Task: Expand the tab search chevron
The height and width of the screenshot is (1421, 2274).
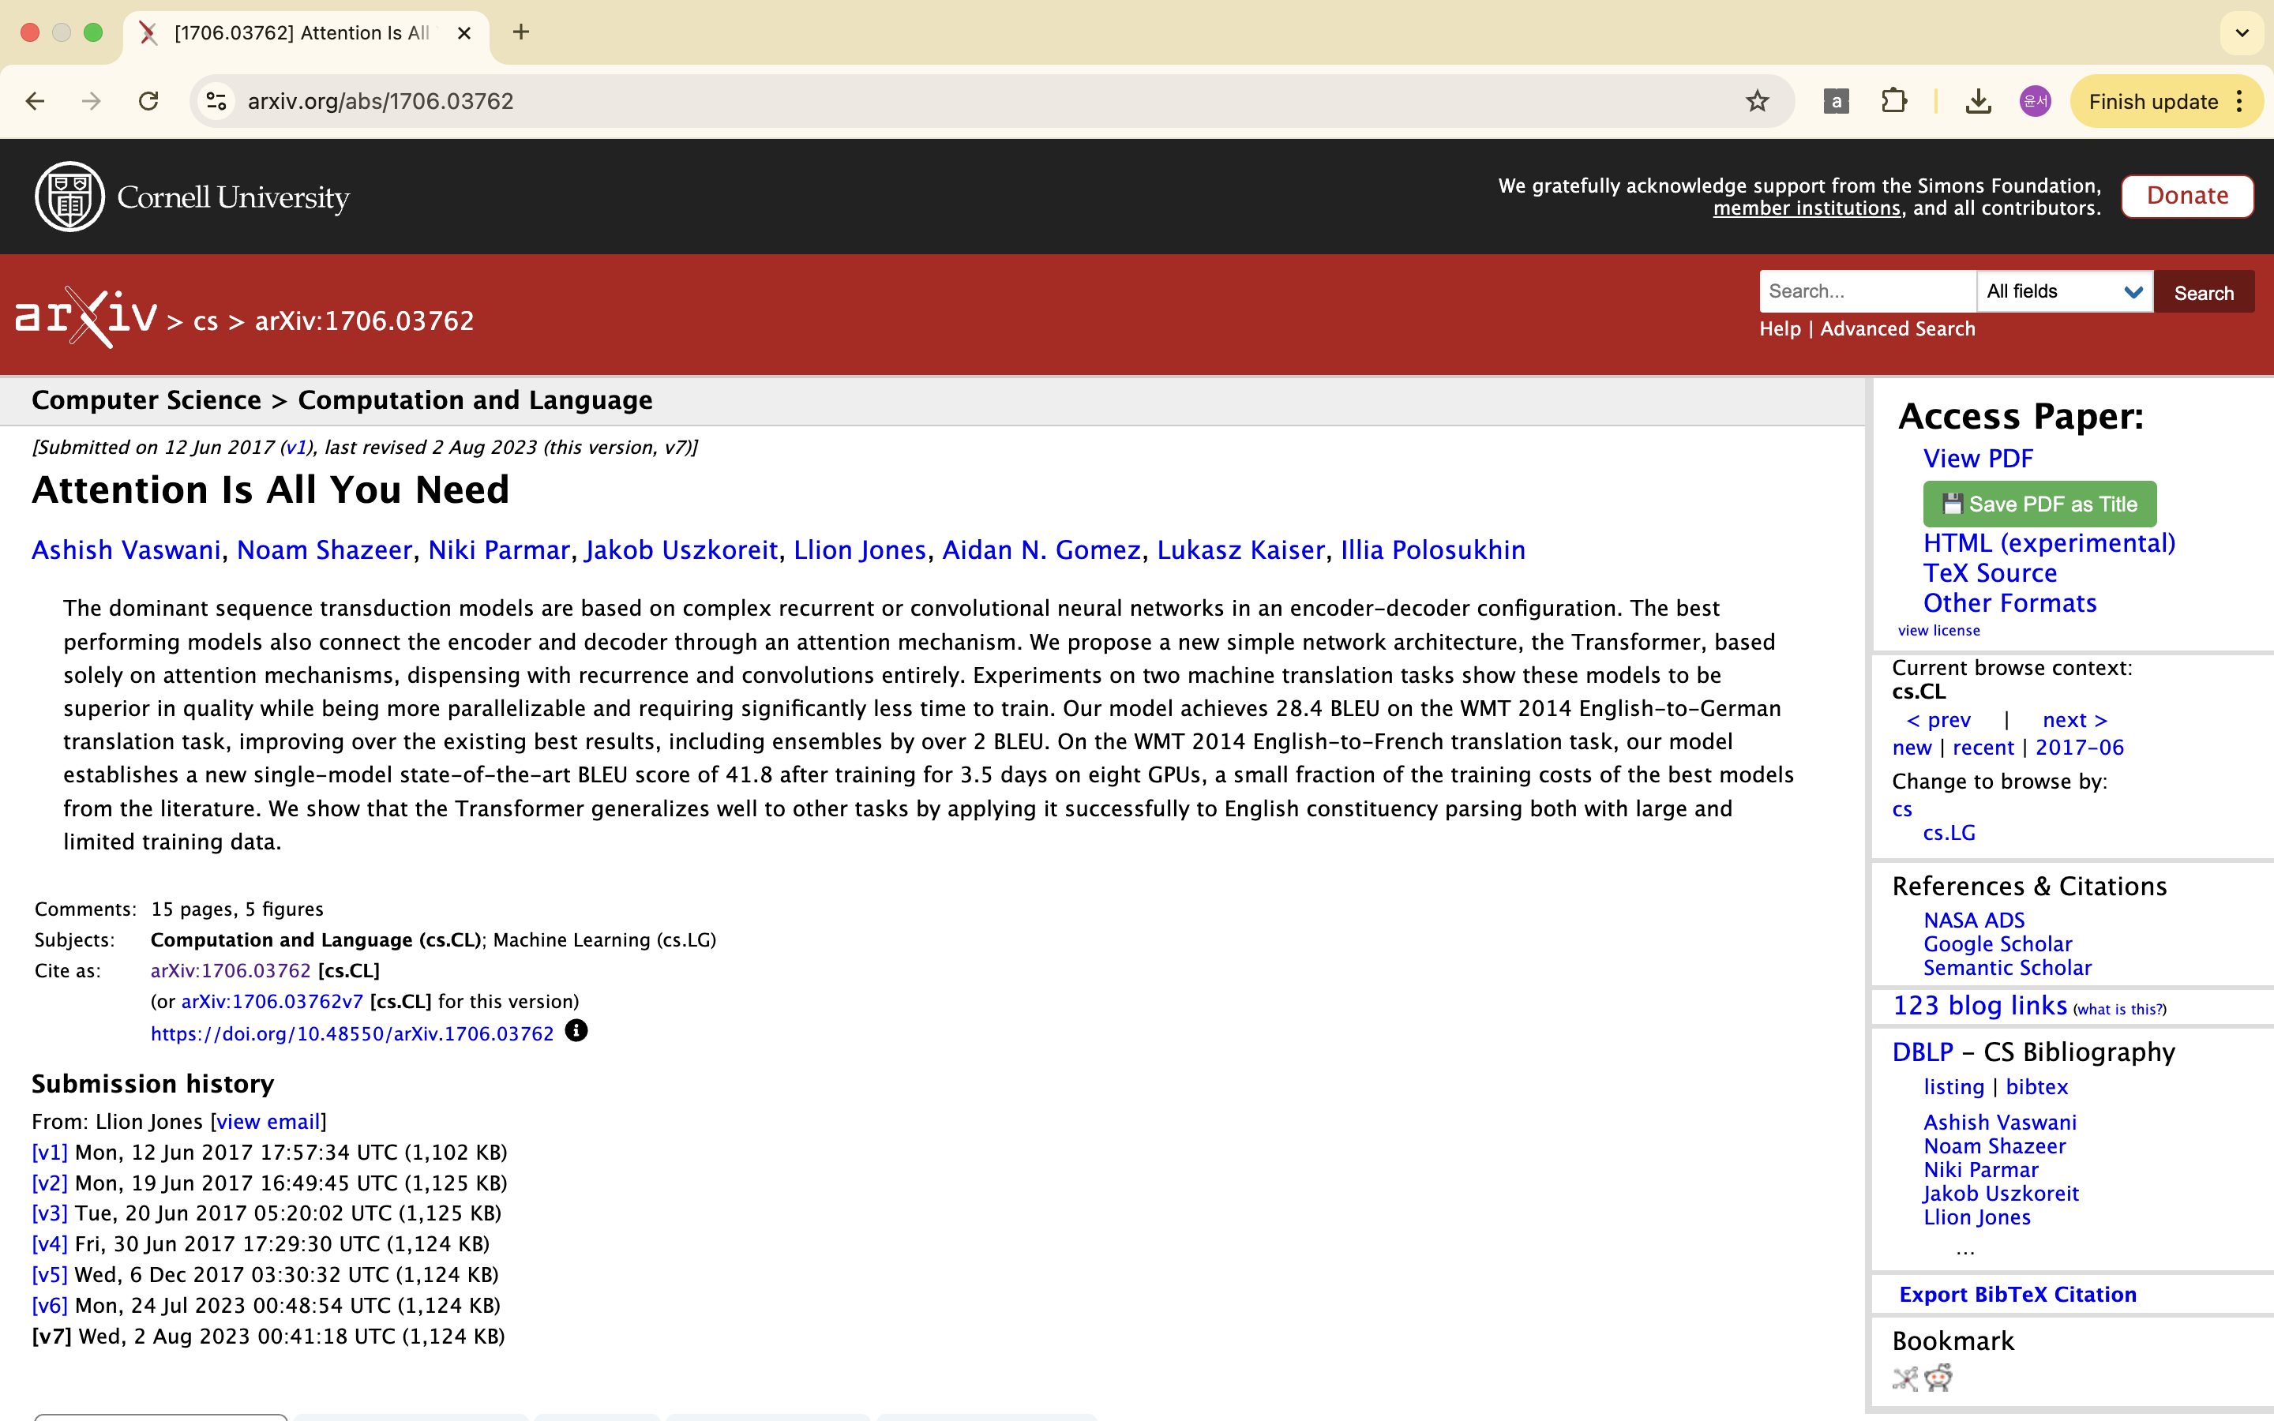Action: (2242, 33)
